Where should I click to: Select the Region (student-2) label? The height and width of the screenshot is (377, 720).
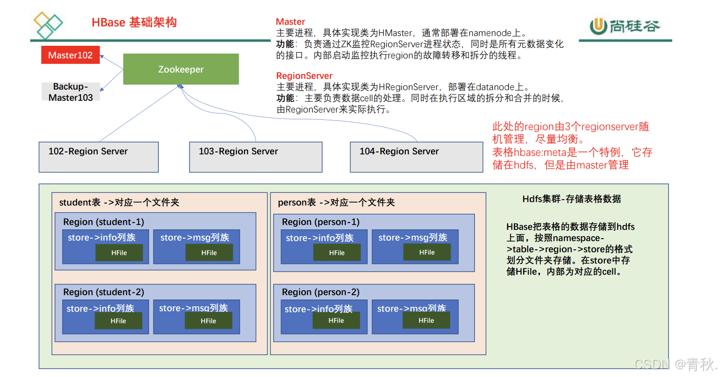[x=104, y=292]
